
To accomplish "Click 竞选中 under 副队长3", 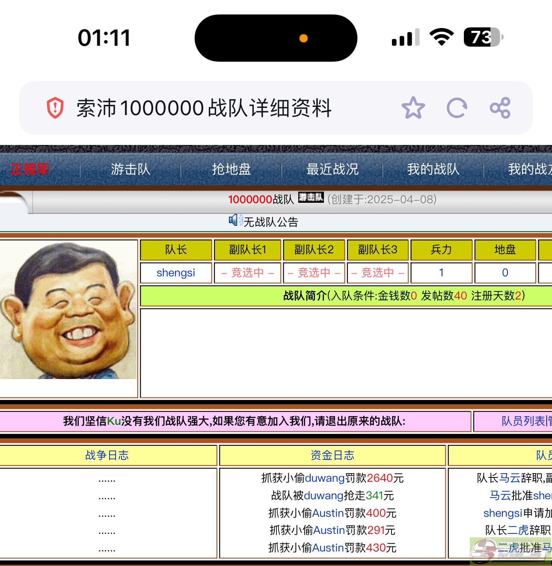I will (x=377, y=273).
